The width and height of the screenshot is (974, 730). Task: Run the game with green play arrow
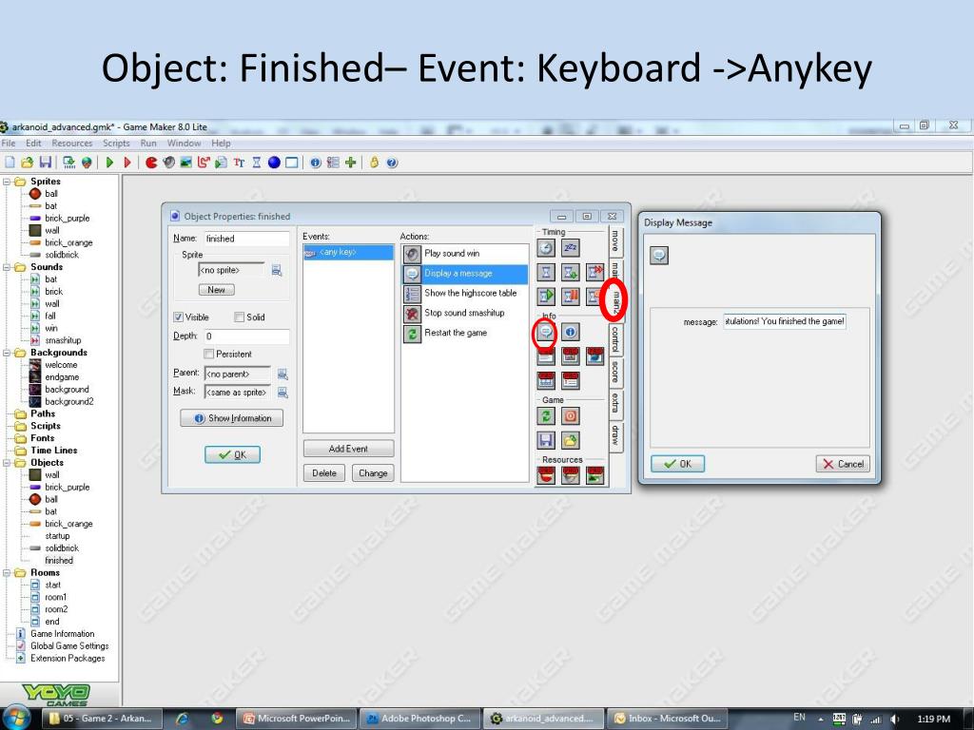(110, 163)
